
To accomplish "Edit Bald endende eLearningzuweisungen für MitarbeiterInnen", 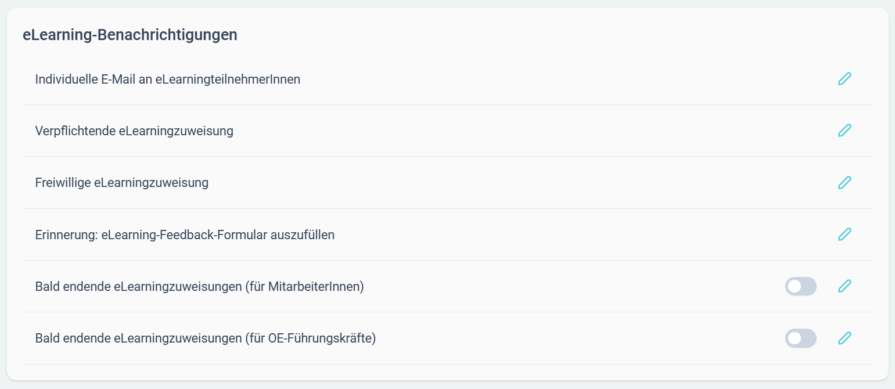I will coord(844,286).
